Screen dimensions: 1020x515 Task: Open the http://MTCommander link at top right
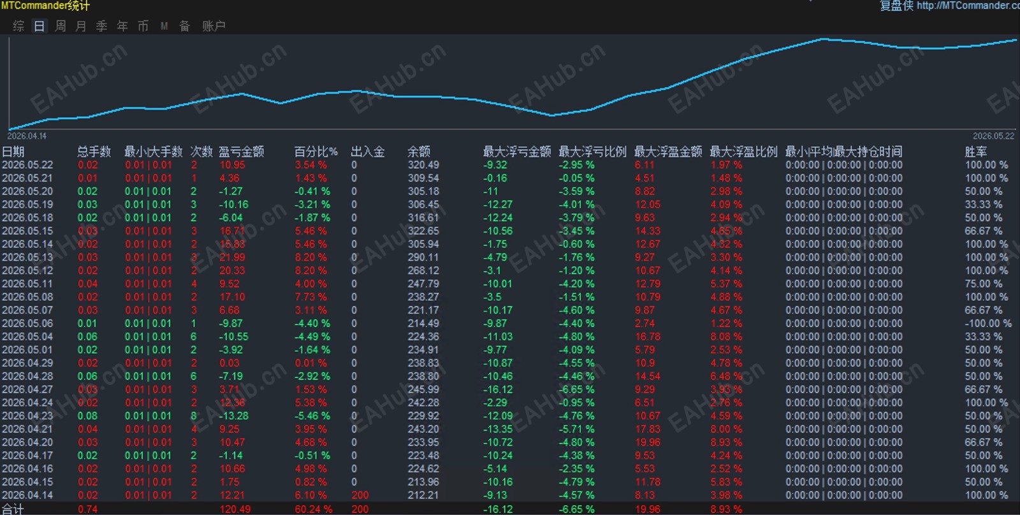968,6
